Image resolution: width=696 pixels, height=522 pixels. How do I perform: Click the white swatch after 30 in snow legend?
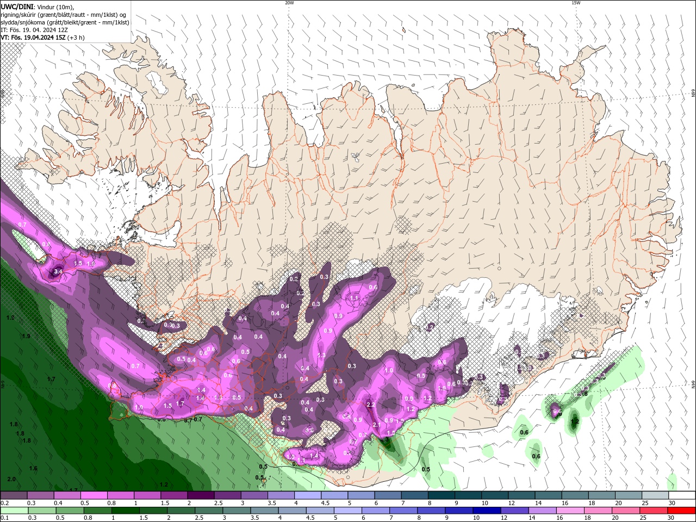point(682,495)
